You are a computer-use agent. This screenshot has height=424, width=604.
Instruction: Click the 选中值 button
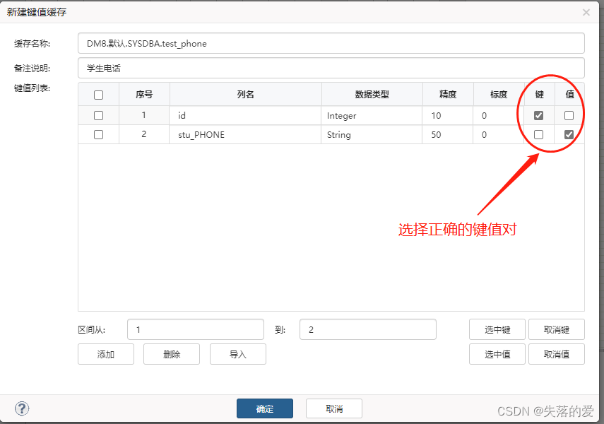(497, 354)
